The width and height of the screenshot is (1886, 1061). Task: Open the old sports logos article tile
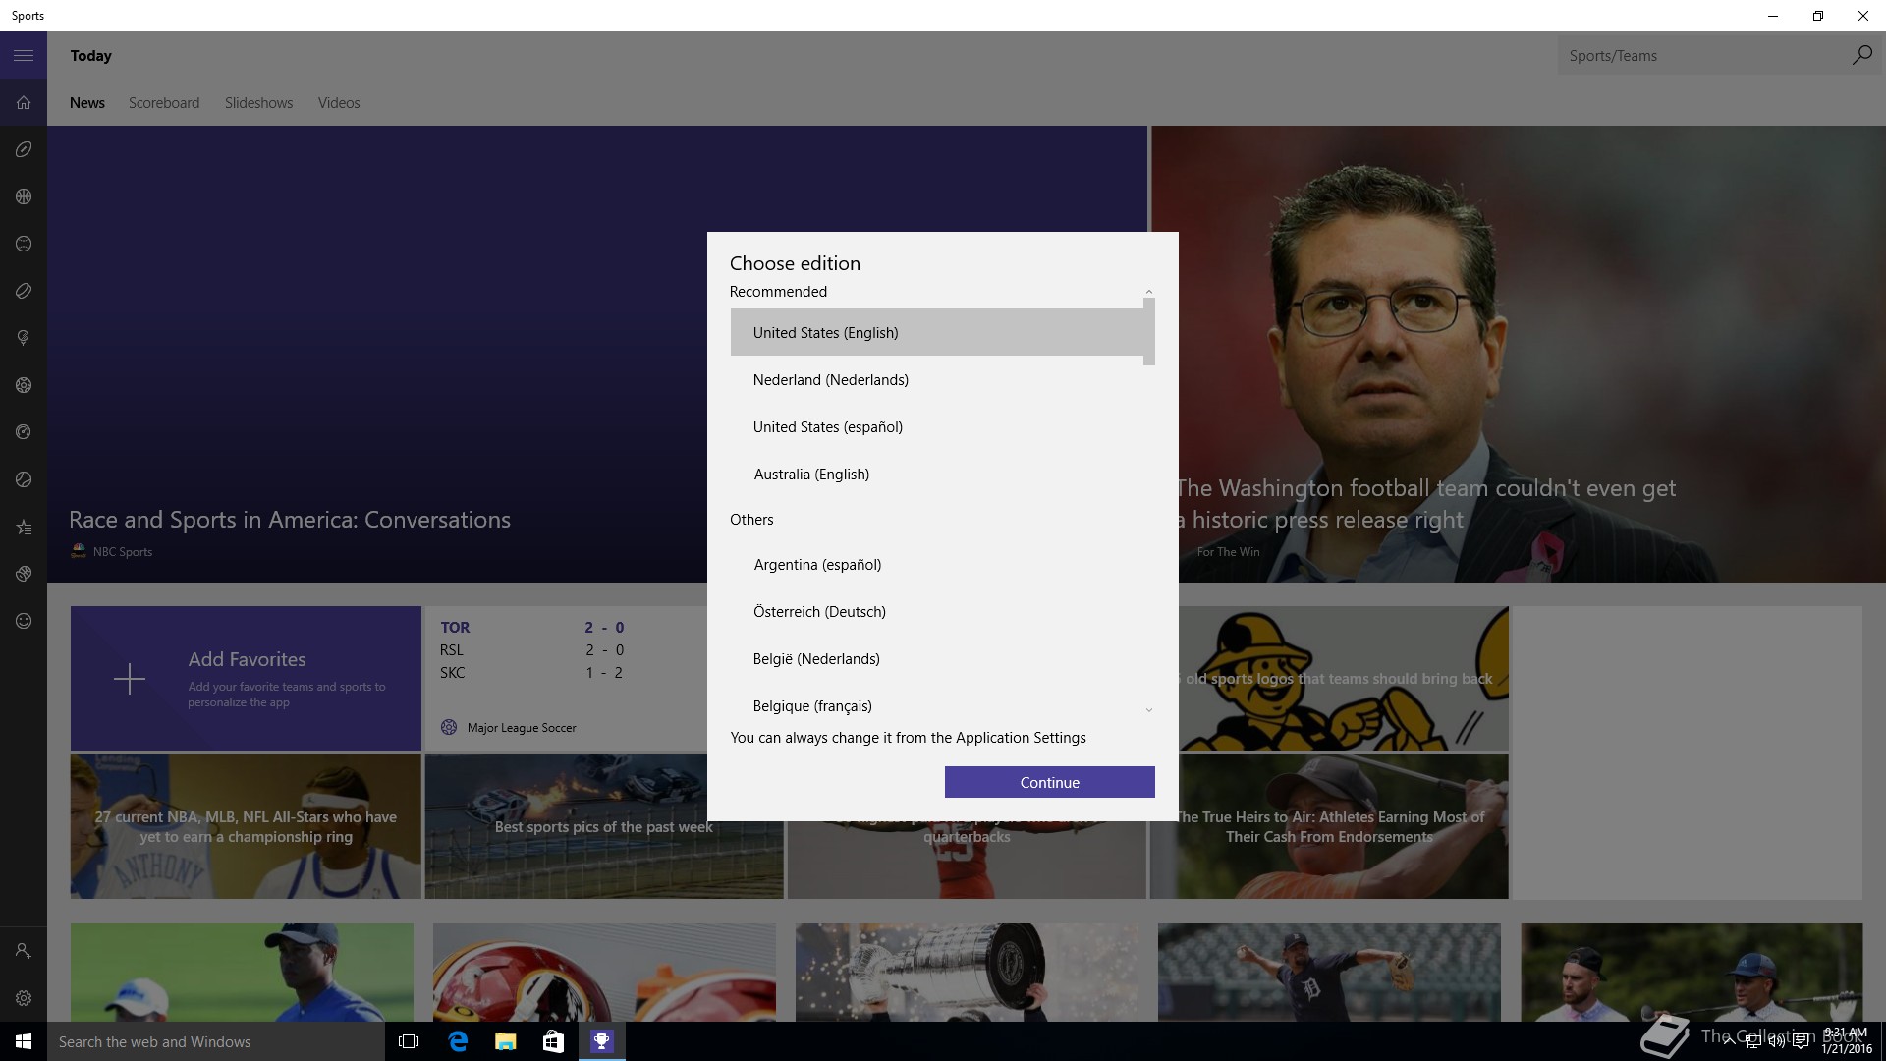coord(1344,678)
